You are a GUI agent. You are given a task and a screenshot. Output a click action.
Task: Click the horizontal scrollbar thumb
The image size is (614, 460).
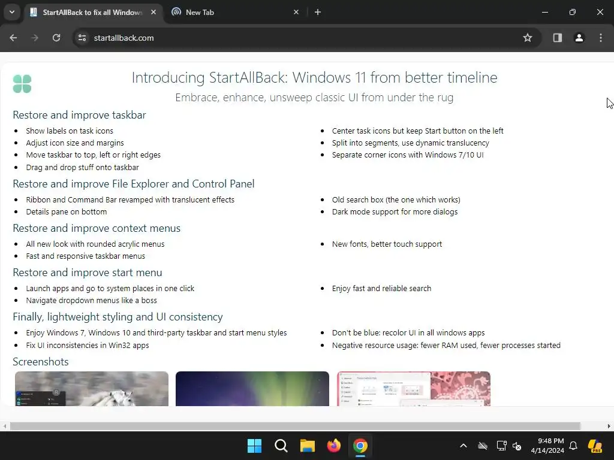[295, 426]
